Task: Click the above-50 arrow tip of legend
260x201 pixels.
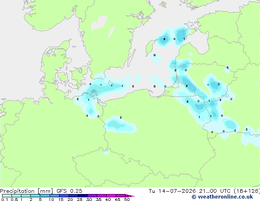Action: click(130, 196)
